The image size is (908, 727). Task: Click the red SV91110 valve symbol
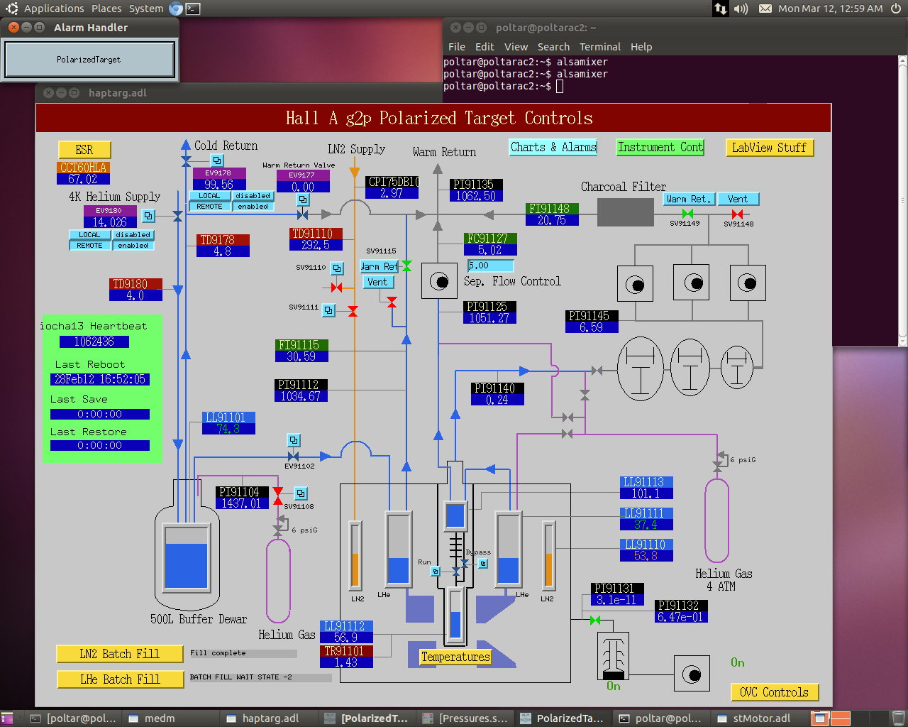[337, 288]
